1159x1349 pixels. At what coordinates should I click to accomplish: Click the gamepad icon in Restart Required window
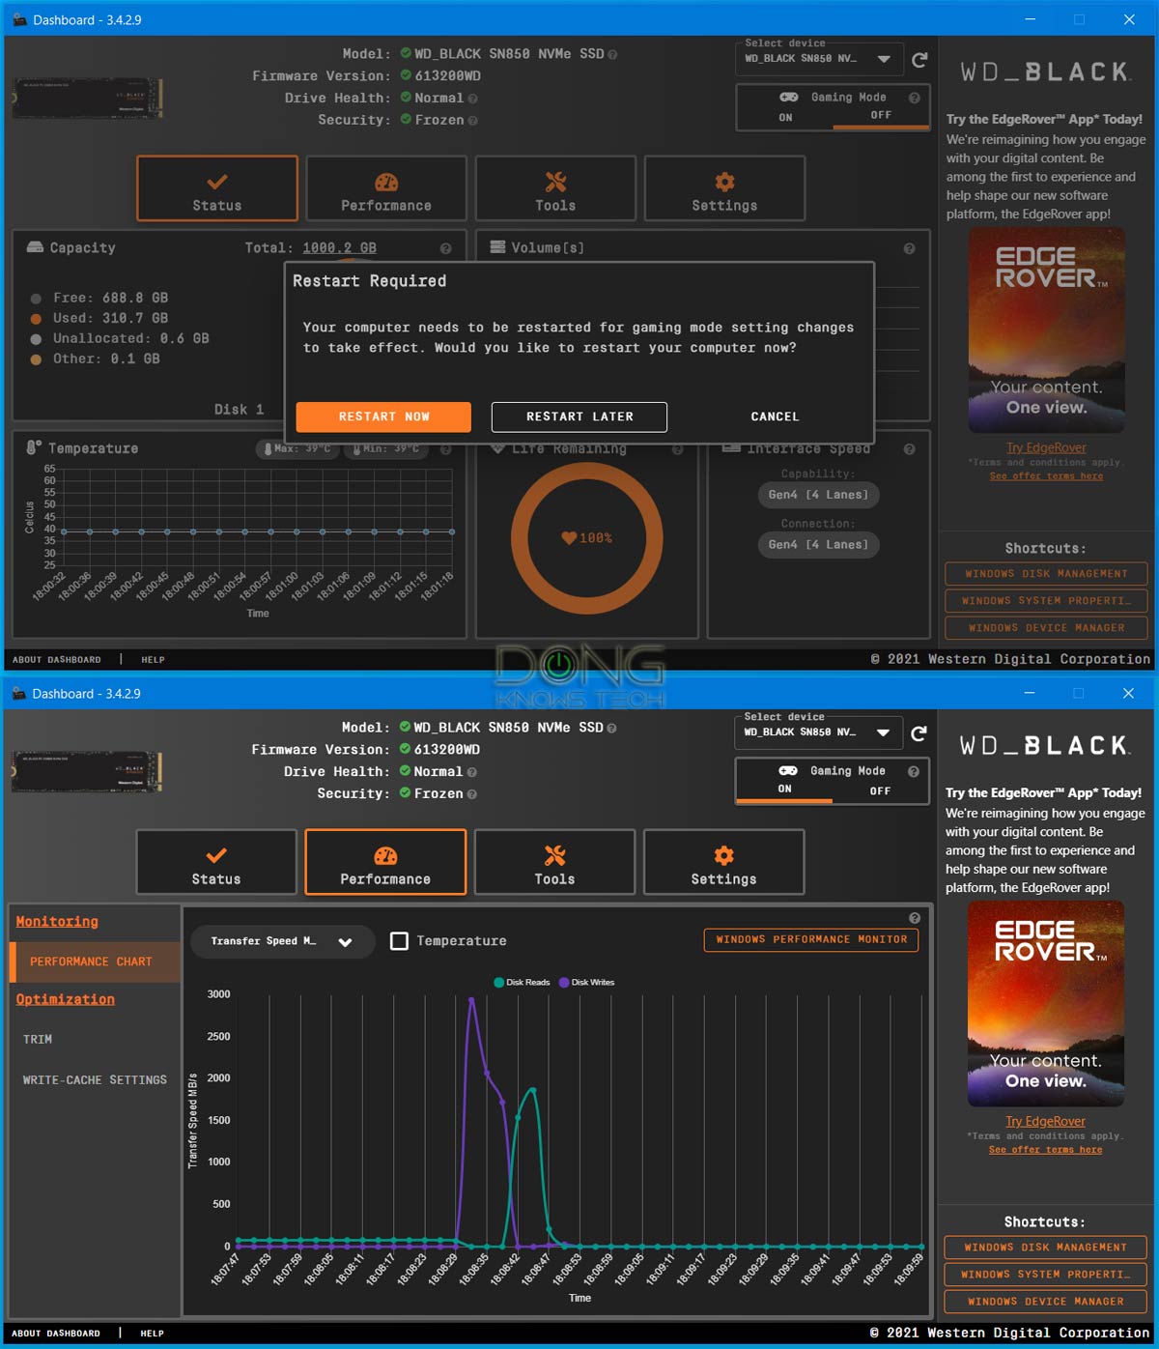click(x=789, y=97)
